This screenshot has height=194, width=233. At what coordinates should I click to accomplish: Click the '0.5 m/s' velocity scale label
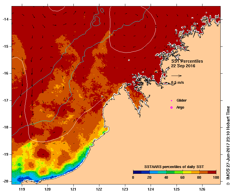pyautogui.click(x=177, y=82)
